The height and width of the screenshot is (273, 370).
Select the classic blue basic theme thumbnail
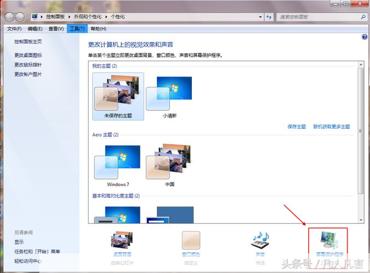click(x=169, y=214)
